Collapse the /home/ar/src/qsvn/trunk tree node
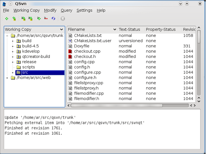Image resolution: width=206 pixels, height=154 pixels. coord(7,36)
